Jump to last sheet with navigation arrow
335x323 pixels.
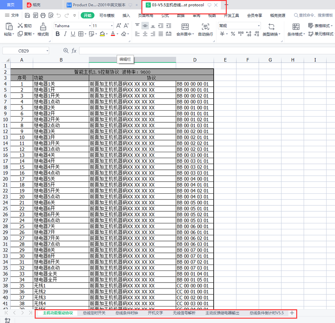click(30, 313)
